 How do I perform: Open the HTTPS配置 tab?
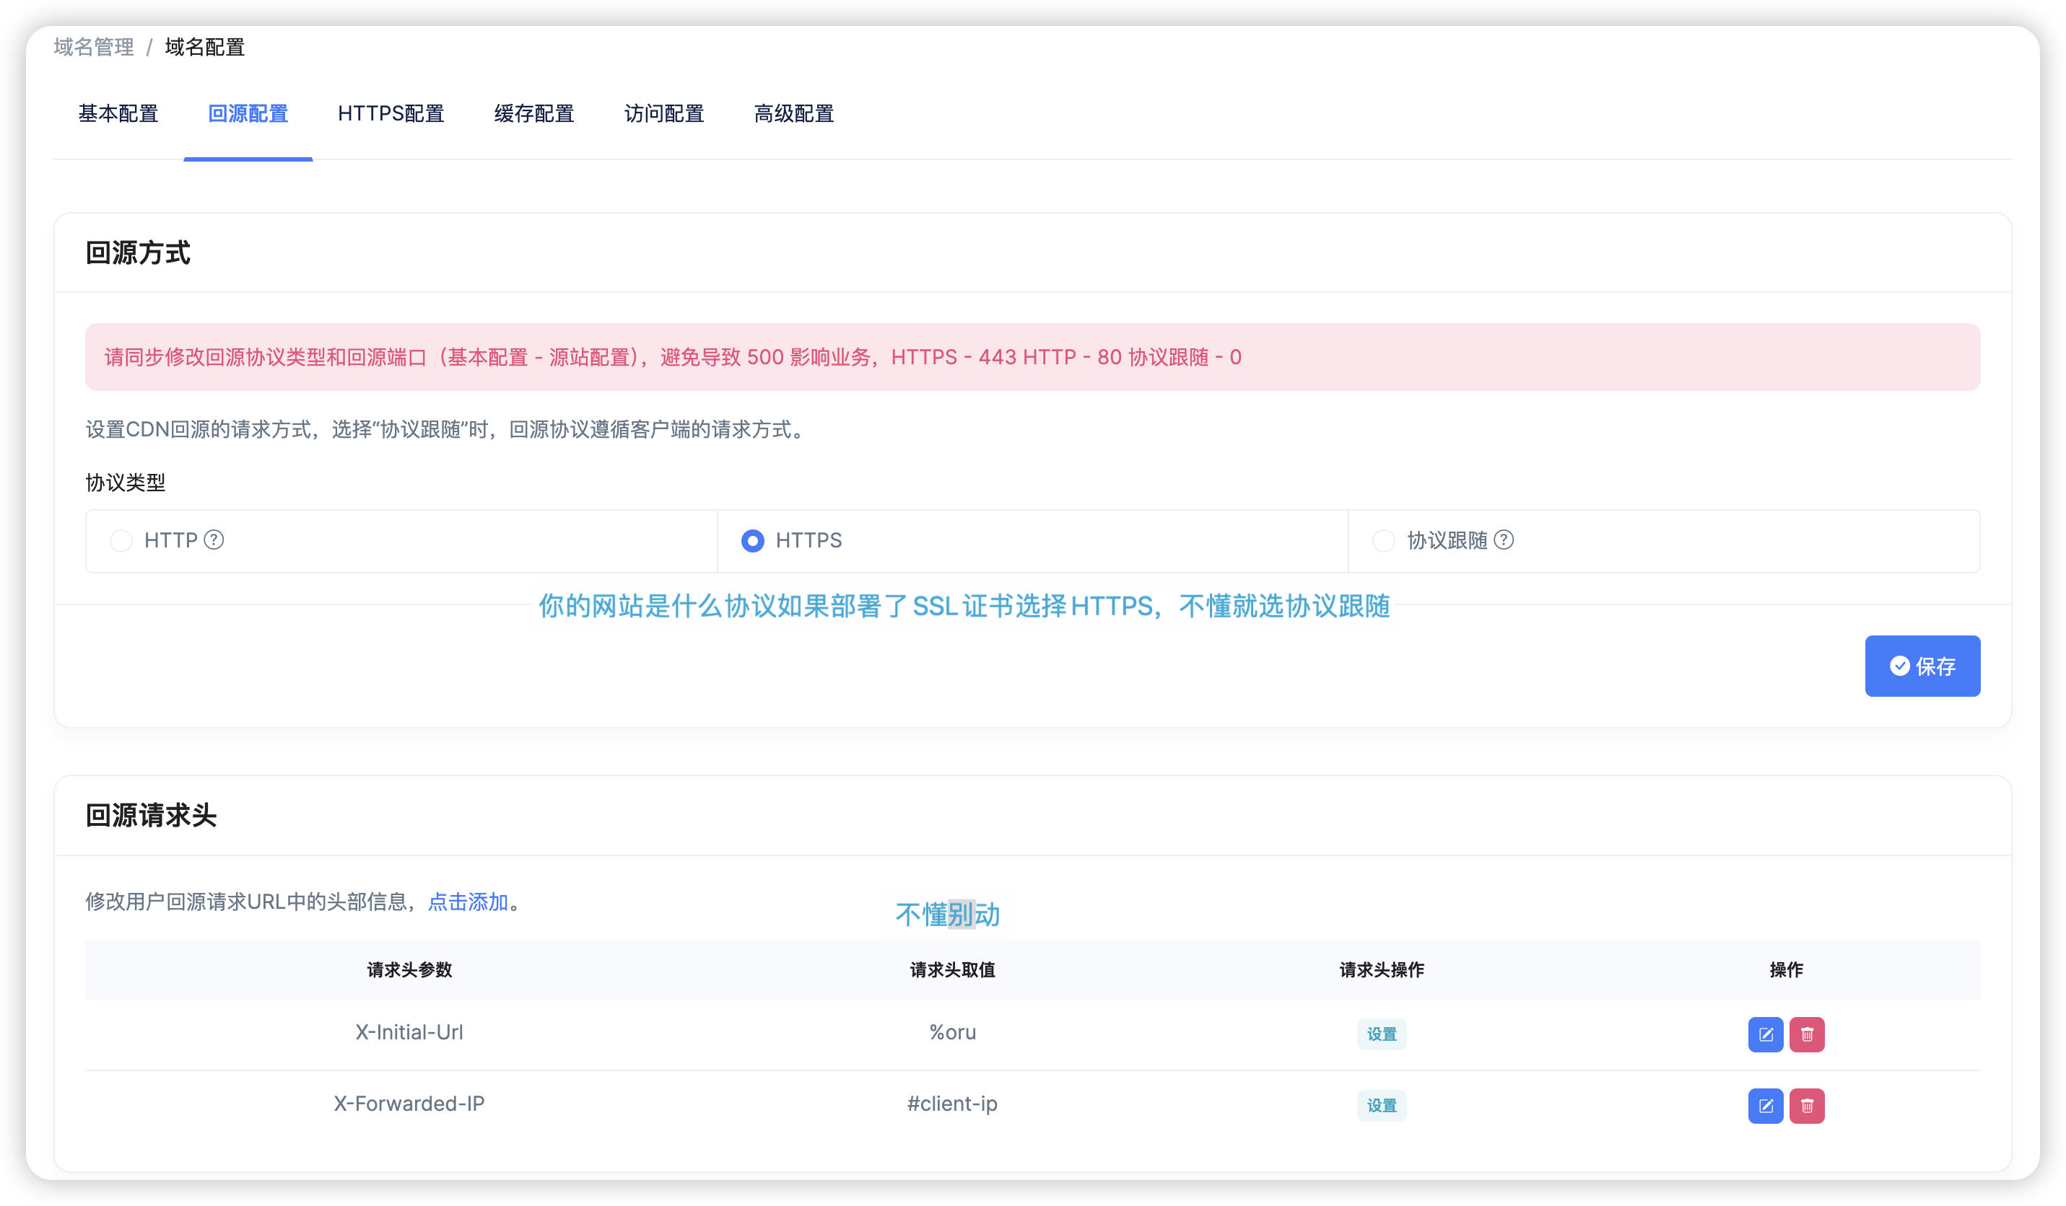point(391,114)
